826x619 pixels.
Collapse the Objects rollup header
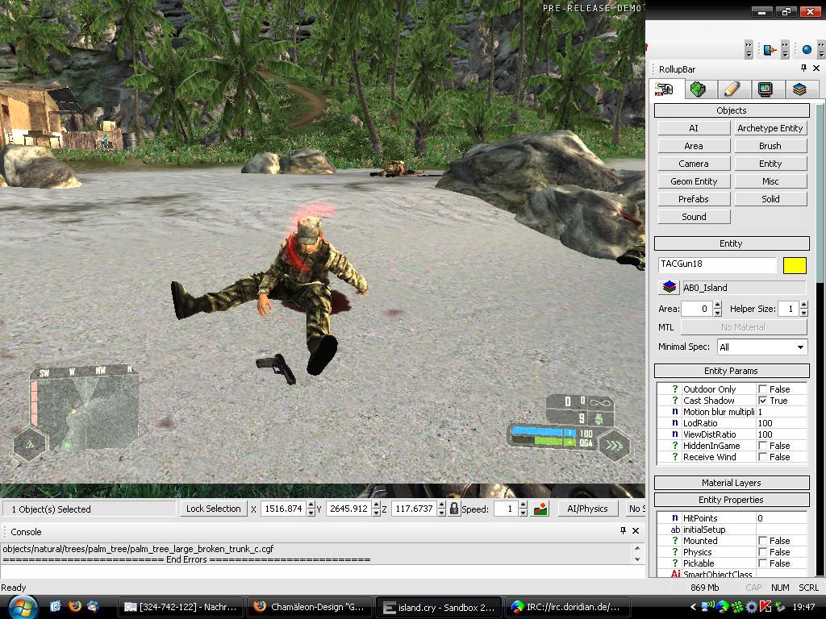tap(731, 110)
